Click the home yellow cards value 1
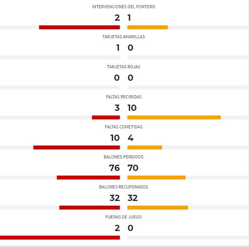The image size is (249, 247). click(x=118, y=48)
